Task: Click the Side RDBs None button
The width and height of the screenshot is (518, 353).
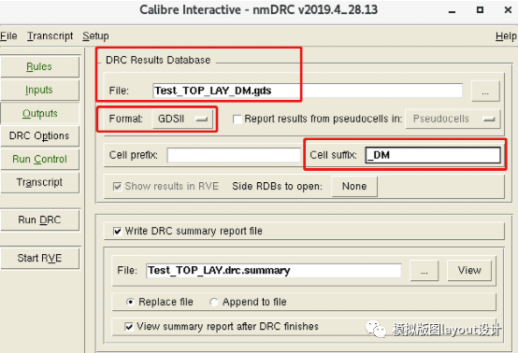Action: coord(354,187)
